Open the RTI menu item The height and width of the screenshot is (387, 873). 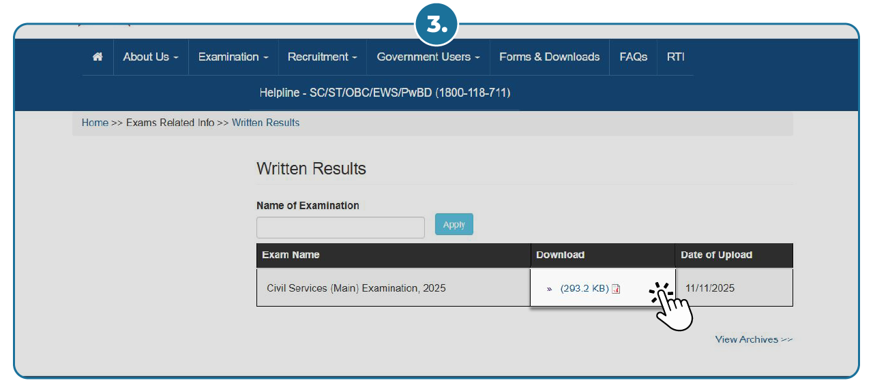point(676,57)
